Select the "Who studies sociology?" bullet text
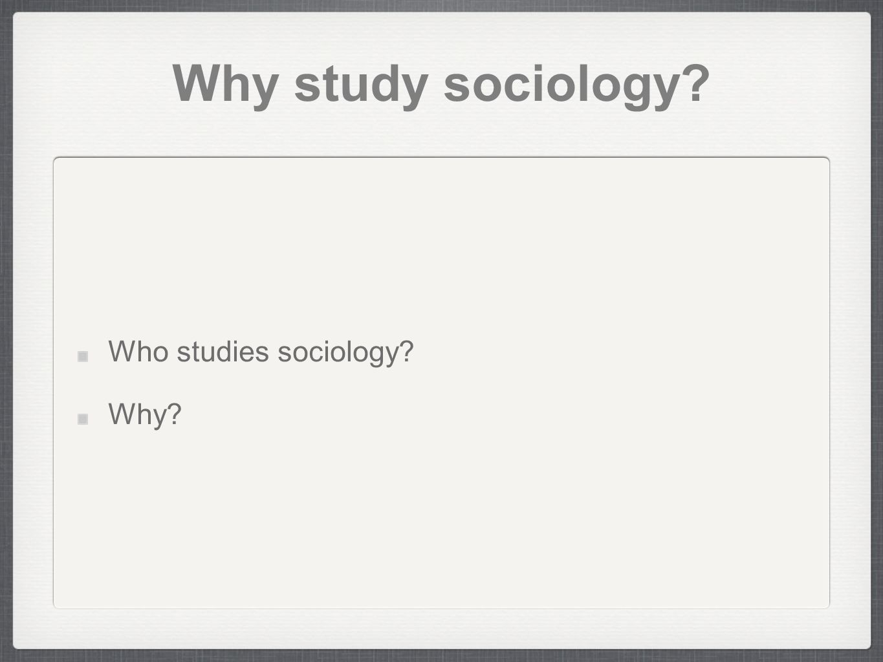This screenshot has height=662, width=883. coord(261,353)
